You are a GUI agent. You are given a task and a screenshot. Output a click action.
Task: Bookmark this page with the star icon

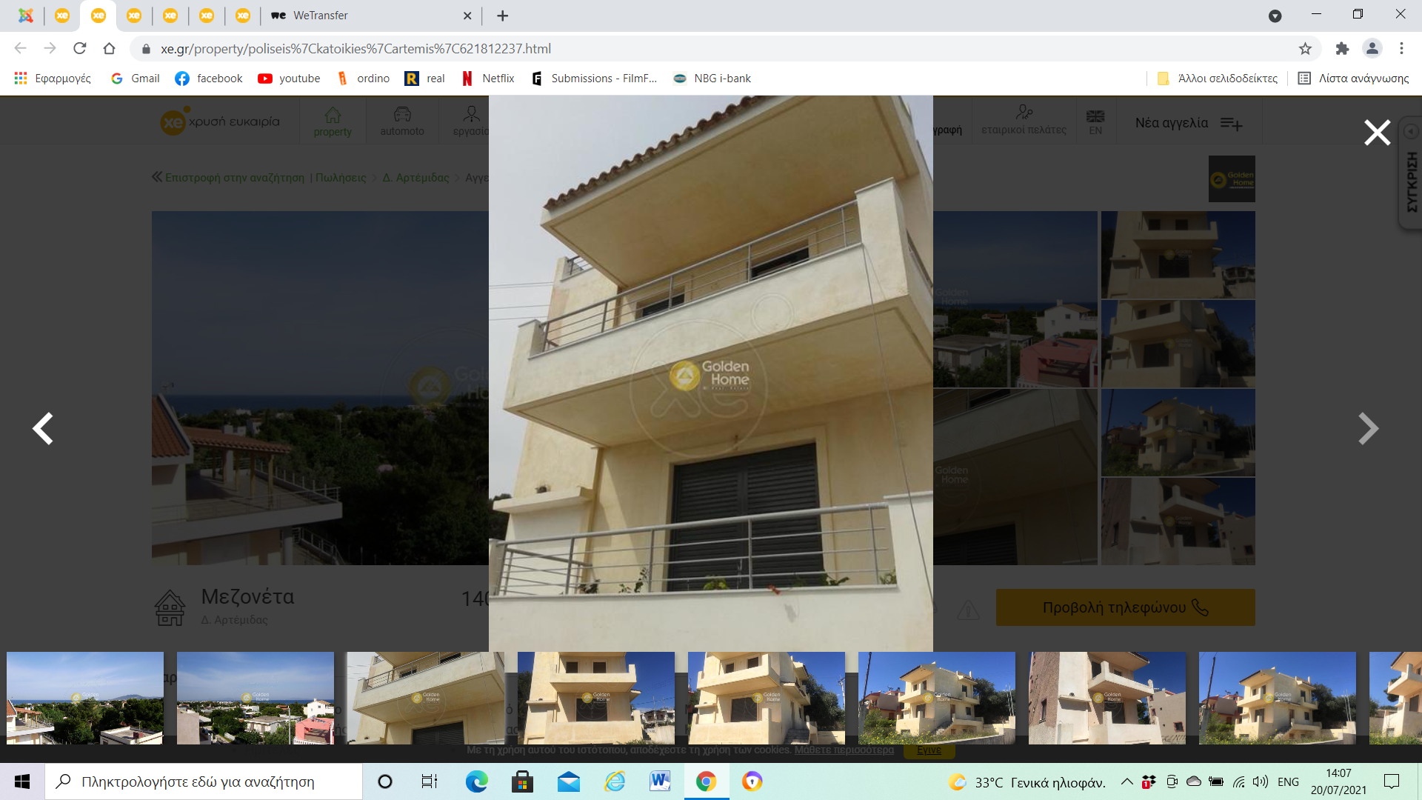pos(1305,49)
